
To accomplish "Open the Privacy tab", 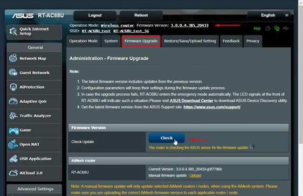I will (253, 41).
